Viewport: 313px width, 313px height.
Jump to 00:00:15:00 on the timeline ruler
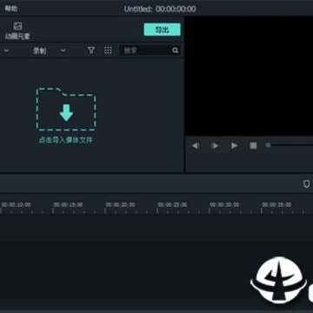click(x=68, y=205)
